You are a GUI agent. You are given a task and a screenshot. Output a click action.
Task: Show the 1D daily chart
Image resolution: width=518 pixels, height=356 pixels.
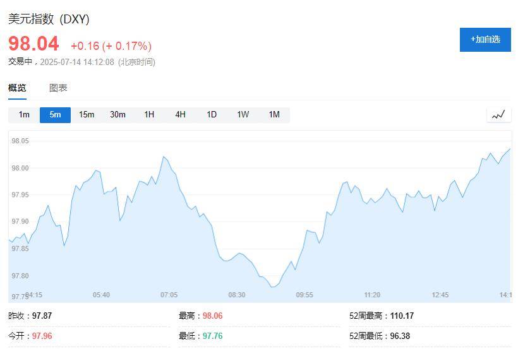click(212, 115)
